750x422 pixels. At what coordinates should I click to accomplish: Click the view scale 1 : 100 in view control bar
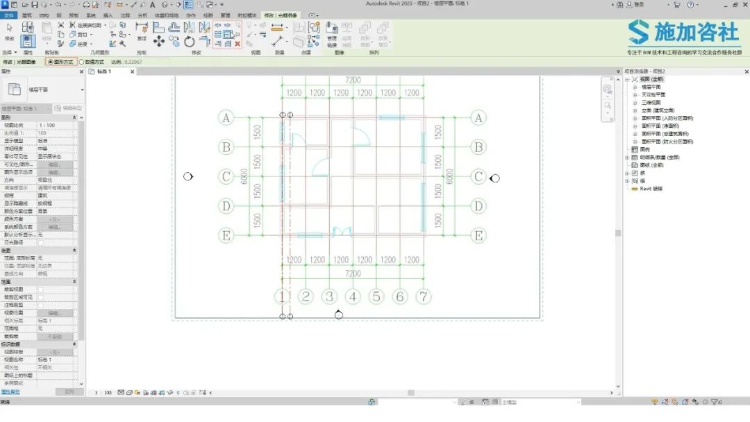point(103,393)
